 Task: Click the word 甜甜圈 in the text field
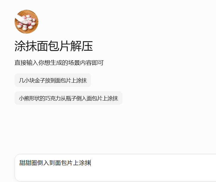(x=28, y=163)
